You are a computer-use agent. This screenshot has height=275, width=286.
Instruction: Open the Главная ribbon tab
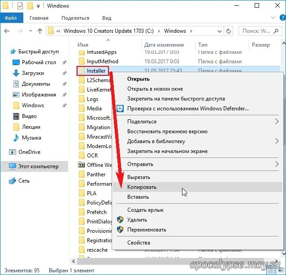[39, 18]
